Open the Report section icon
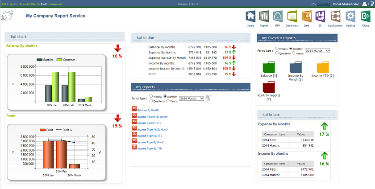 click(264, 16)
